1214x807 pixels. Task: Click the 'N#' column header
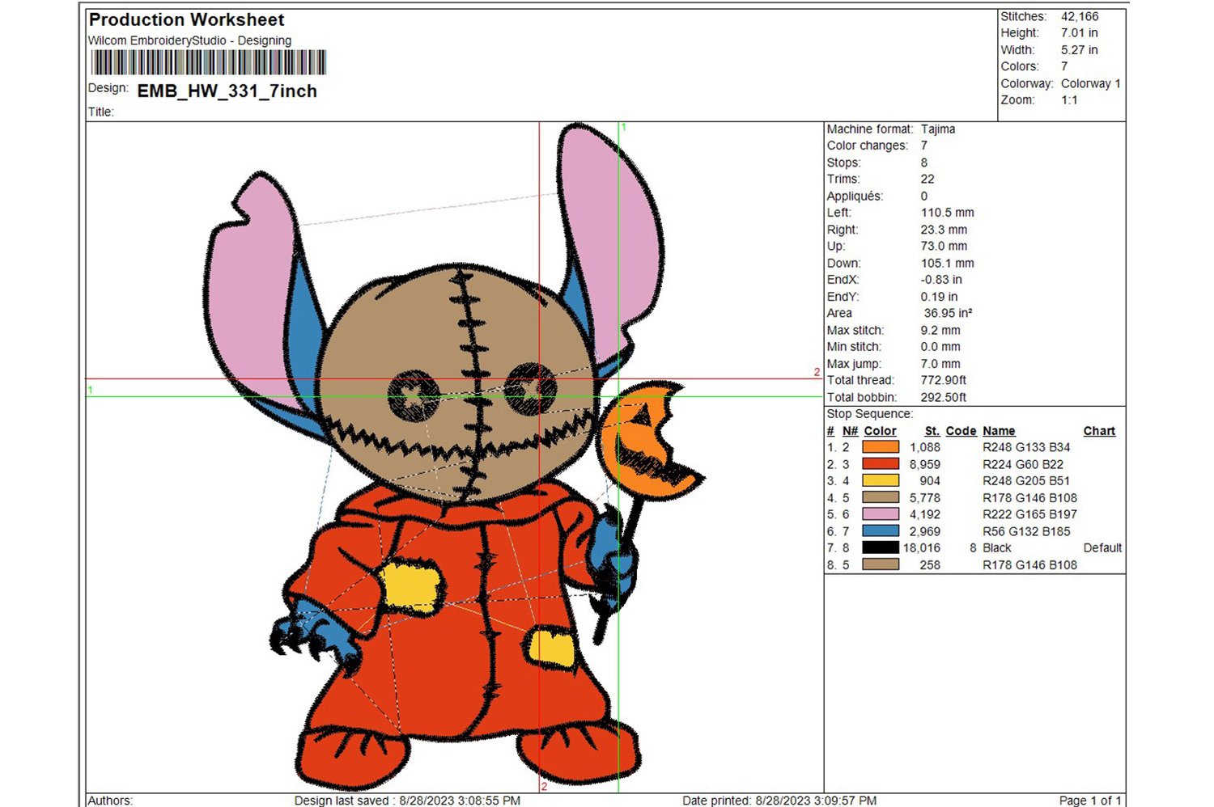850,431
